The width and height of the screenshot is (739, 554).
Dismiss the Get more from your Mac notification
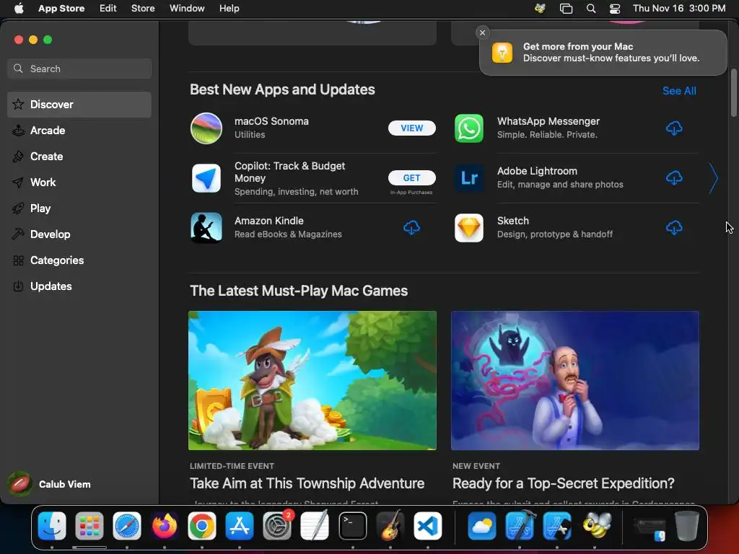(x=482, y=32)
